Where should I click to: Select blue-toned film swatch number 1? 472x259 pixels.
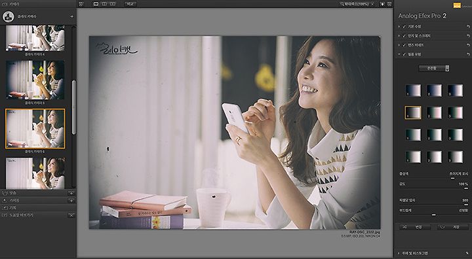point(413,90)
